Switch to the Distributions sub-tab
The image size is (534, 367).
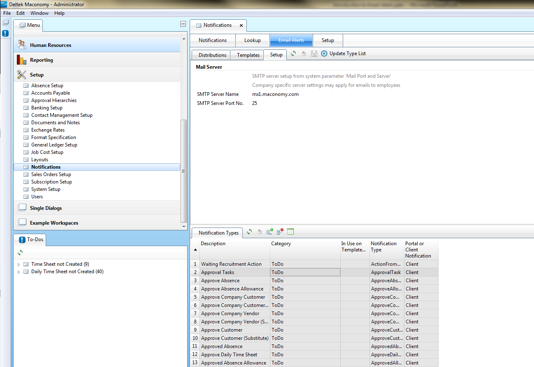coord(212,55)
